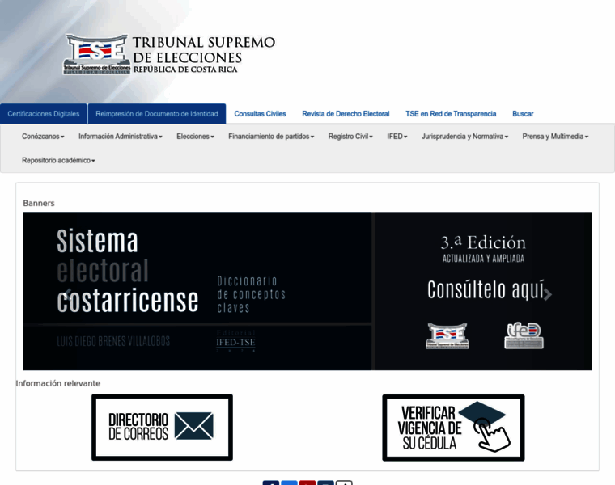
Task: Click the 'Banners' heading text
Action: (39, 204)
